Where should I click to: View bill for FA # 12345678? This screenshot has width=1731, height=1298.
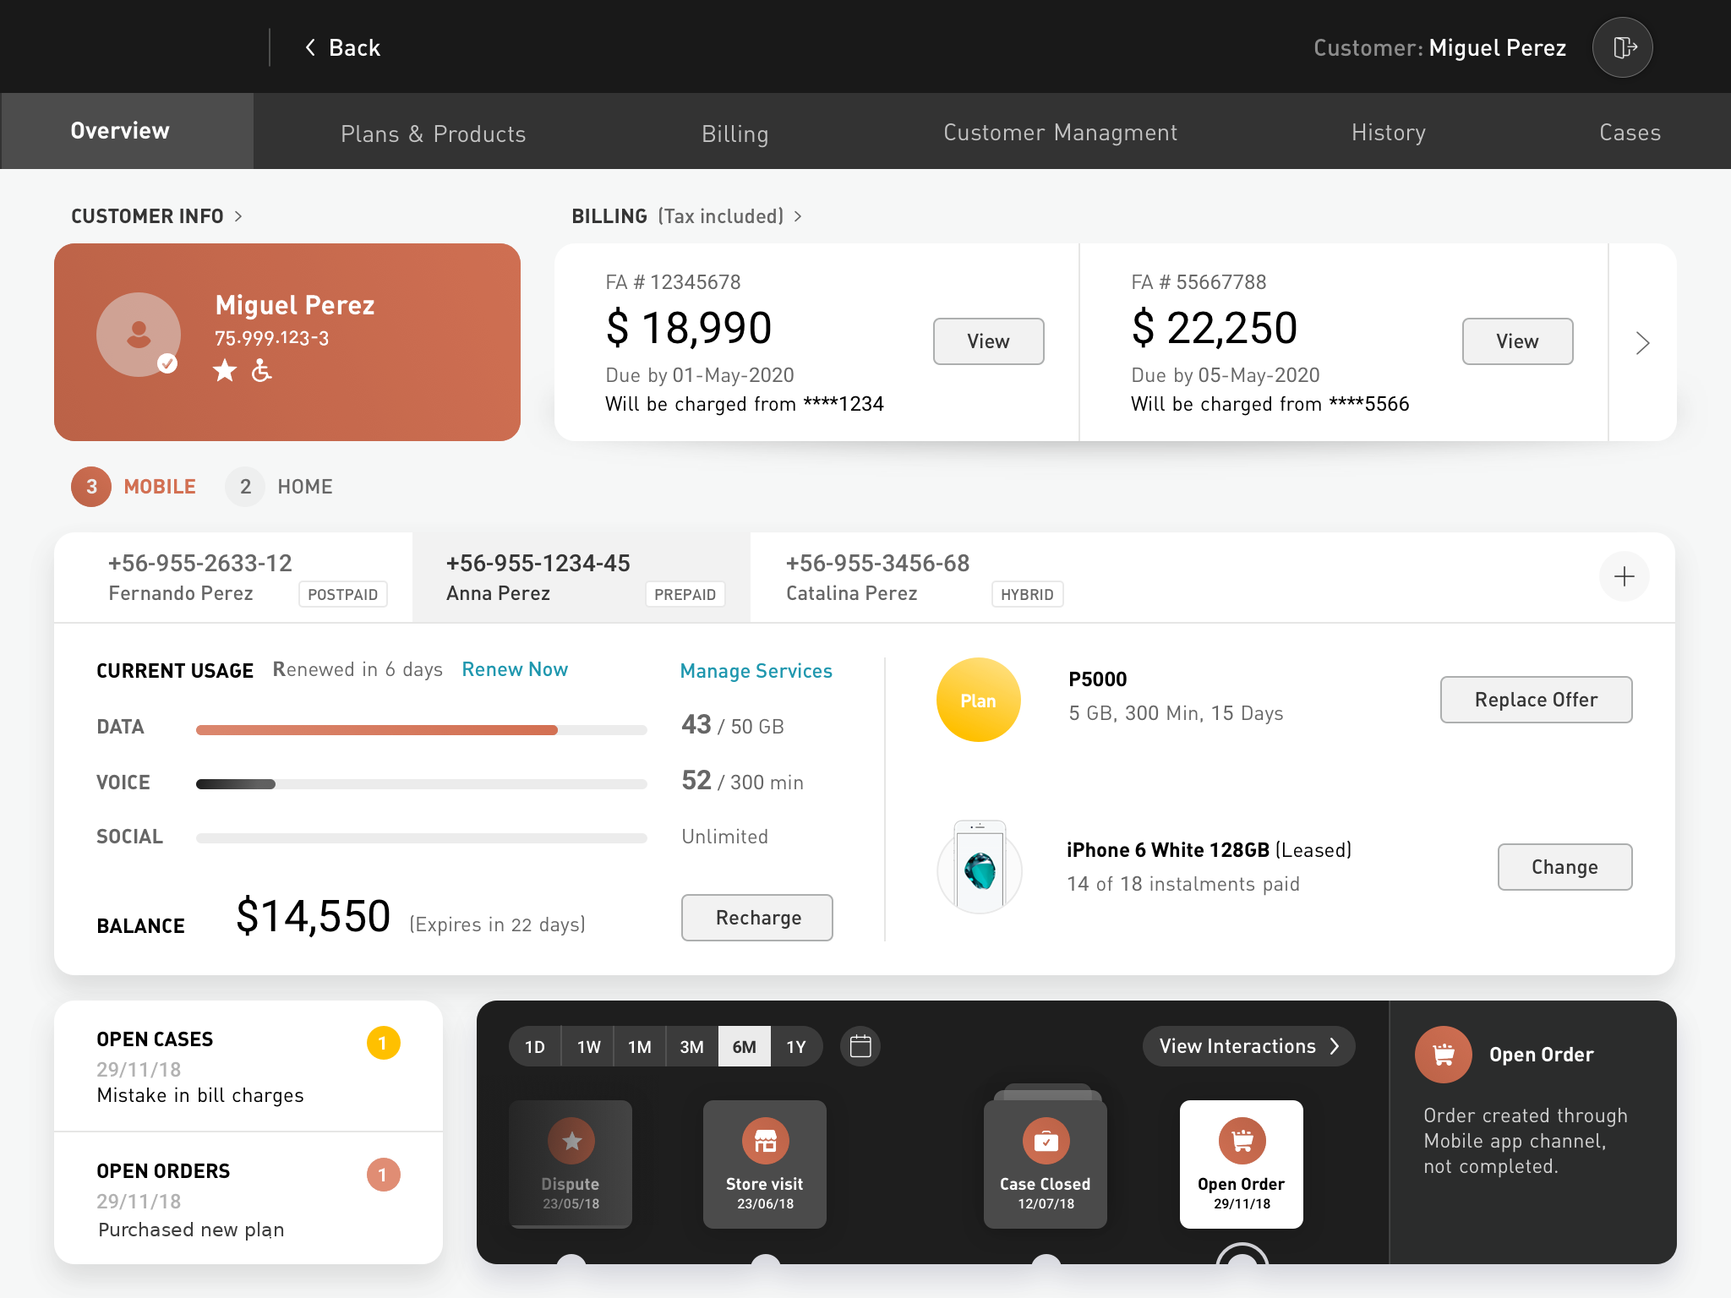(x=988, y=341)
